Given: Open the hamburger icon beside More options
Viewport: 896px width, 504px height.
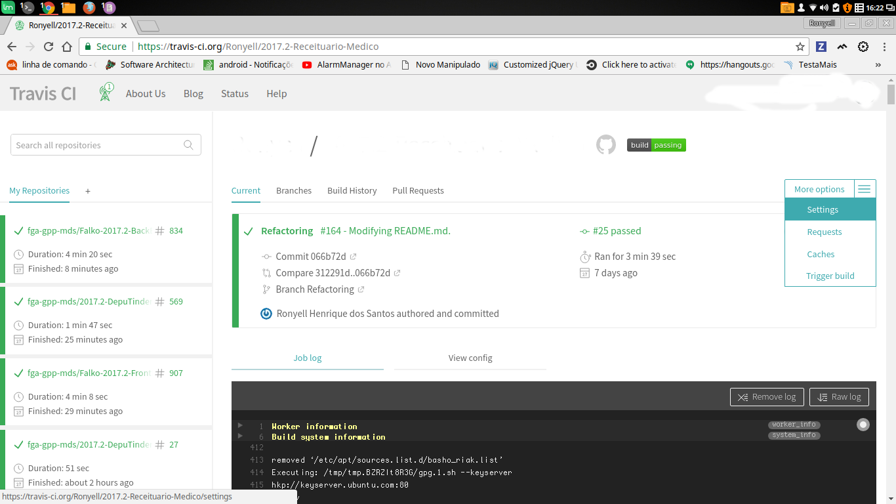Looking at the screenshot, I should click(x=865, y=189).
